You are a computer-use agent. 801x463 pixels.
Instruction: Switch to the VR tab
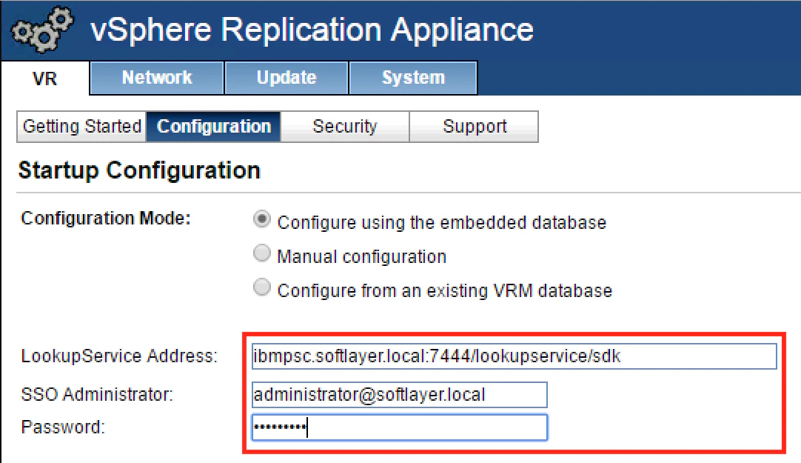45,79
